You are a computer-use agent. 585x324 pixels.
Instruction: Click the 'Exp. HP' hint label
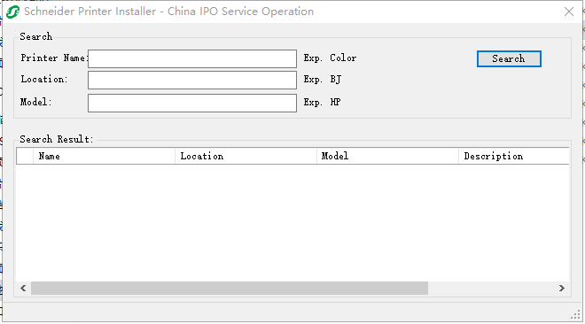click(x=322, y=102)
